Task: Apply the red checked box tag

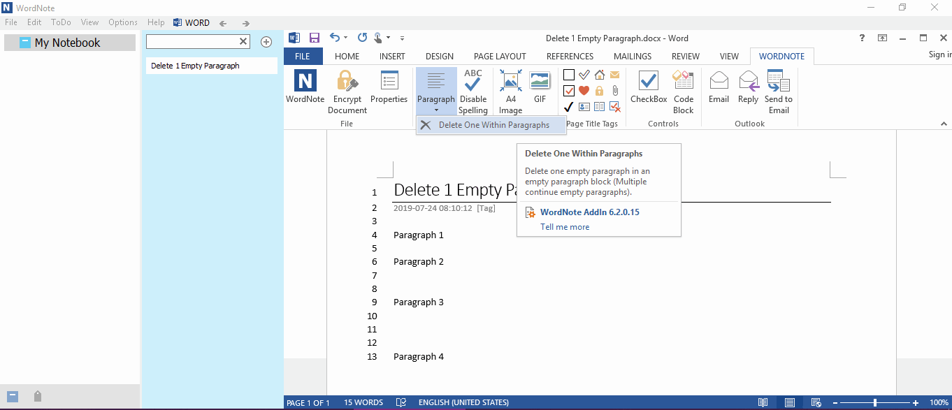Action: point(568,91)
